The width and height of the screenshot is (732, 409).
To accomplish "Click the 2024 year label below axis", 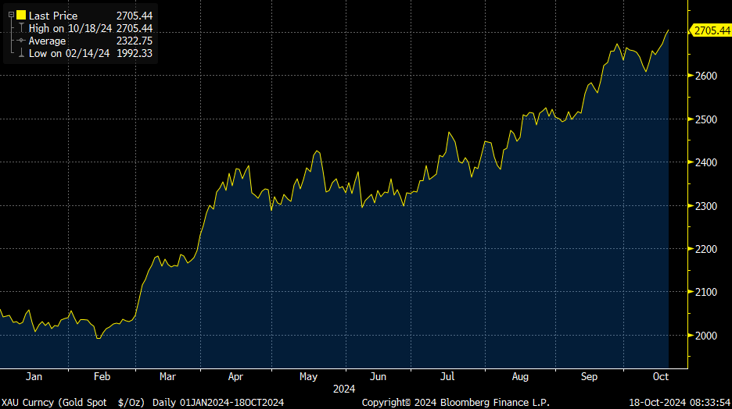I will tap(344, 388).
